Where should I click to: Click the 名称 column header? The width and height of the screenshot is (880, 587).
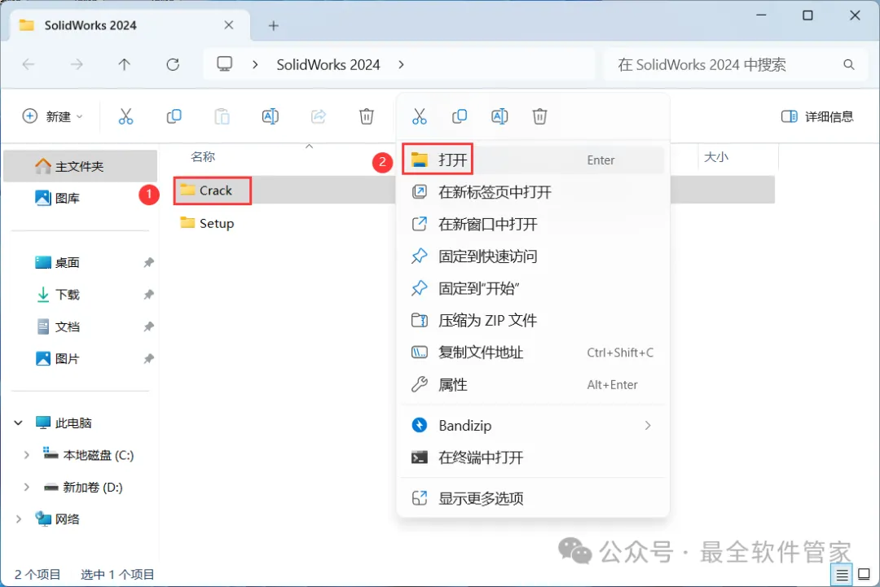tap(203, 157)
